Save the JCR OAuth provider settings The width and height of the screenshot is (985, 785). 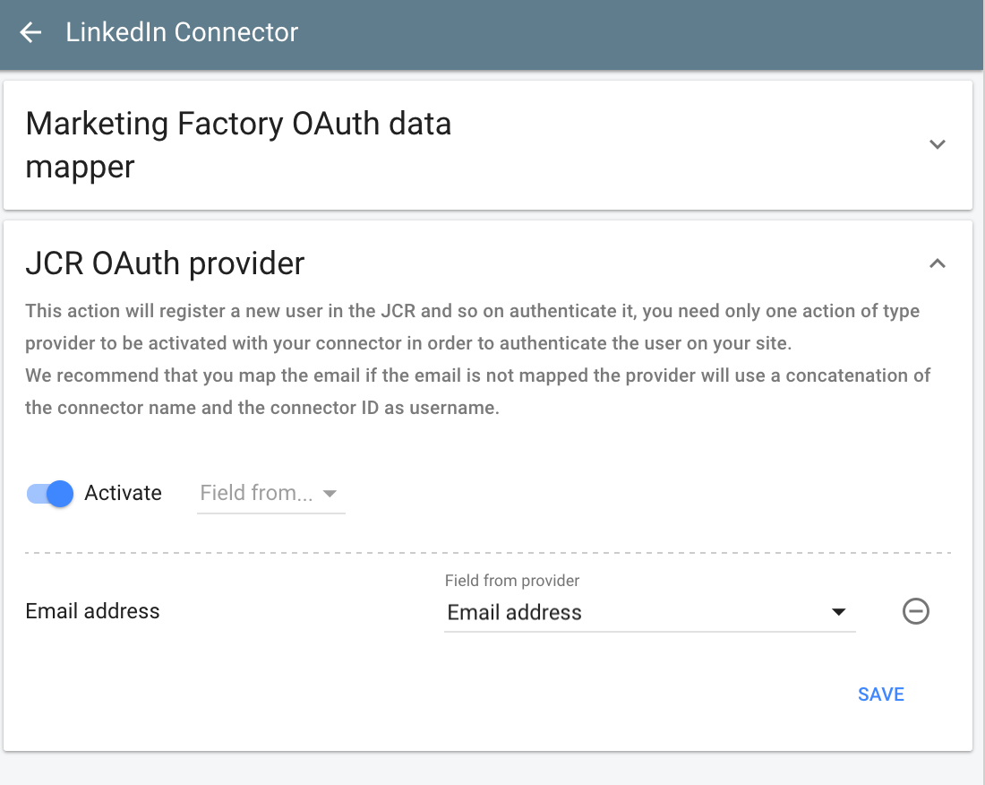(x=880, y=694)
